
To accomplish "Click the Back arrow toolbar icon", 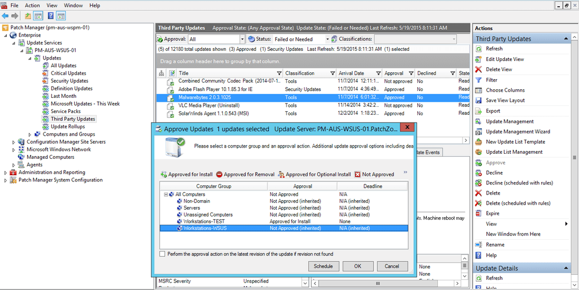I will 5,16.
